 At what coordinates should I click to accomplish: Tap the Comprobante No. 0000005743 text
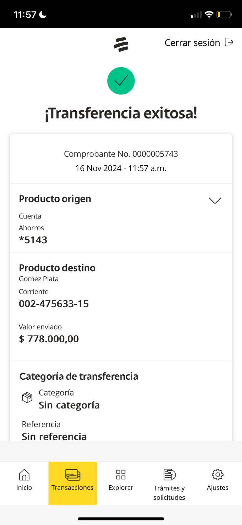(x=121, y=154)
